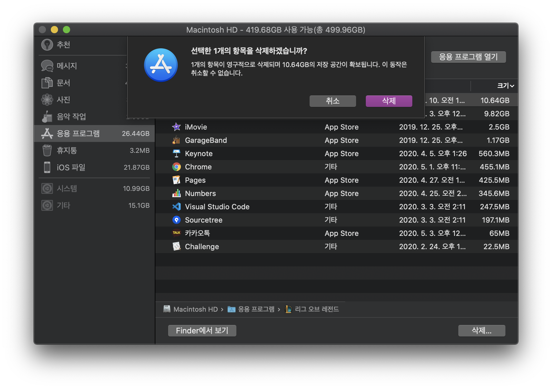
Task: Click 리그 오브 레전드 path text
Action: pyautogui.click(x=317, y=309)
